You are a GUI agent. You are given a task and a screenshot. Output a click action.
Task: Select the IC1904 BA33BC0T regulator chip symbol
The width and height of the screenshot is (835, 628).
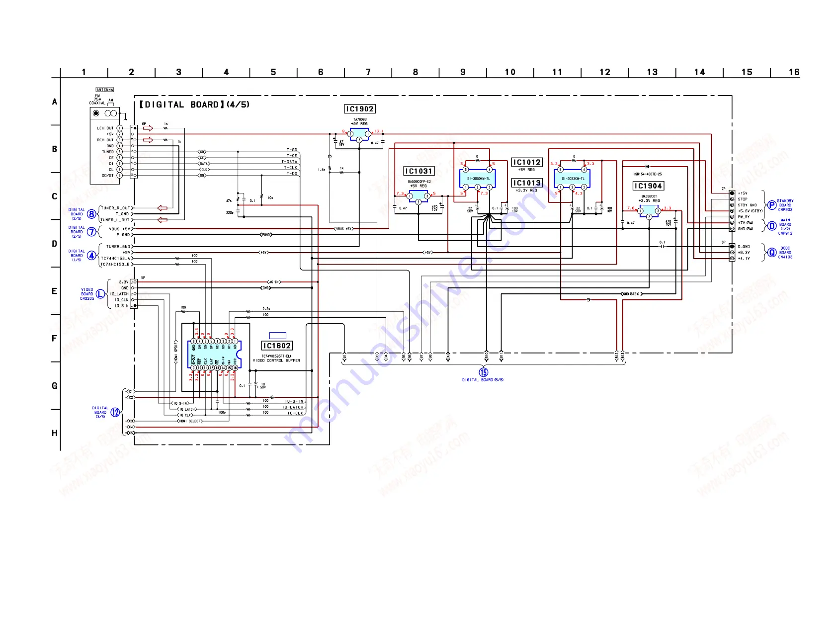[x=649, y=211]
